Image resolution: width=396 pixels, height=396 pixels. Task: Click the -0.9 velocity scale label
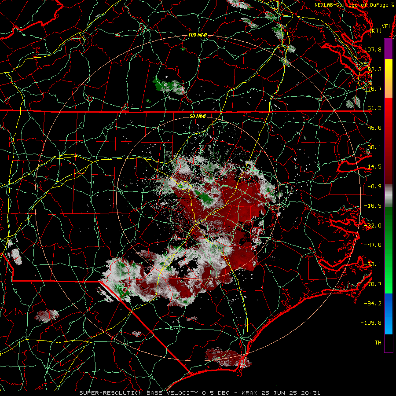(374, 187)
